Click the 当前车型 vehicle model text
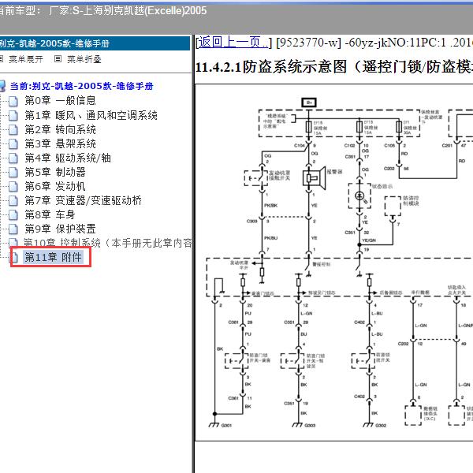 pyautogui.click(x=102, y=11)
